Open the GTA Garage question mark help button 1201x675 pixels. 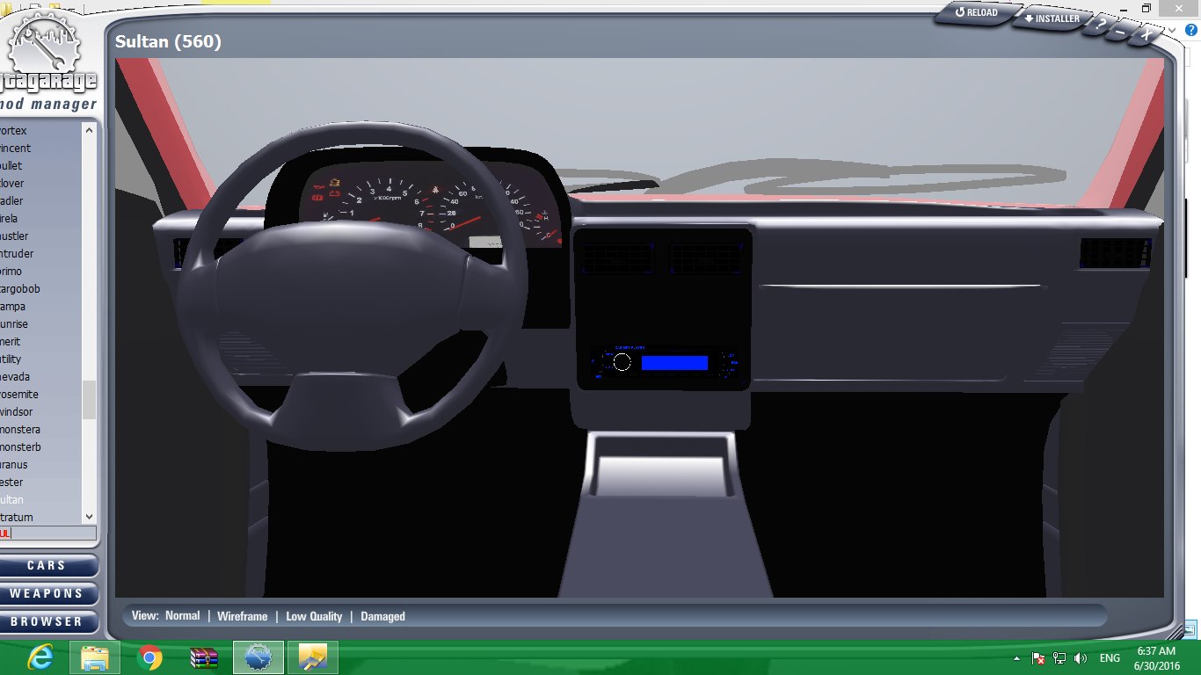[x=1100, y=25]
